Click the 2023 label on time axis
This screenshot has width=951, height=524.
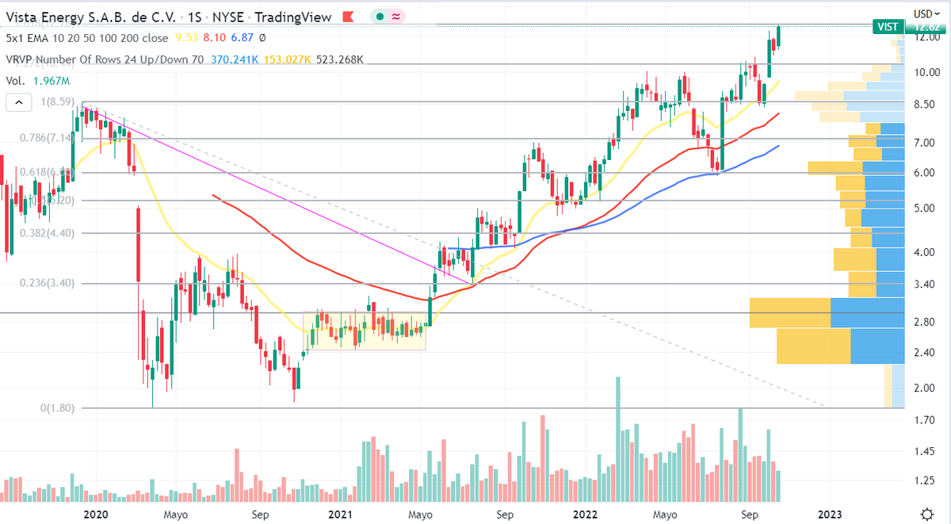click(829, 514)
